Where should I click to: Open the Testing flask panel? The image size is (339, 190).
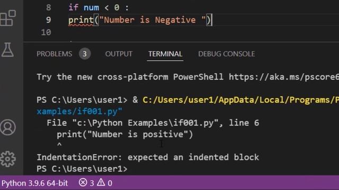pyautogui.click(x=7, y=50)
